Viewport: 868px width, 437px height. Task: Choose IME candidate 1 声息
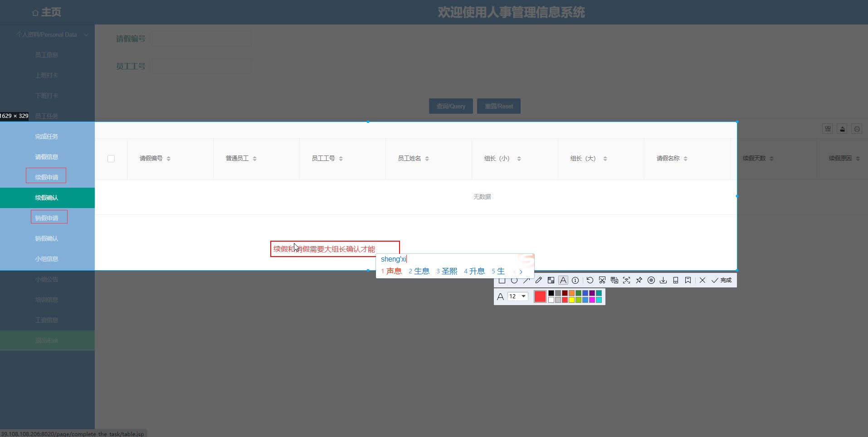pos(391,271)
